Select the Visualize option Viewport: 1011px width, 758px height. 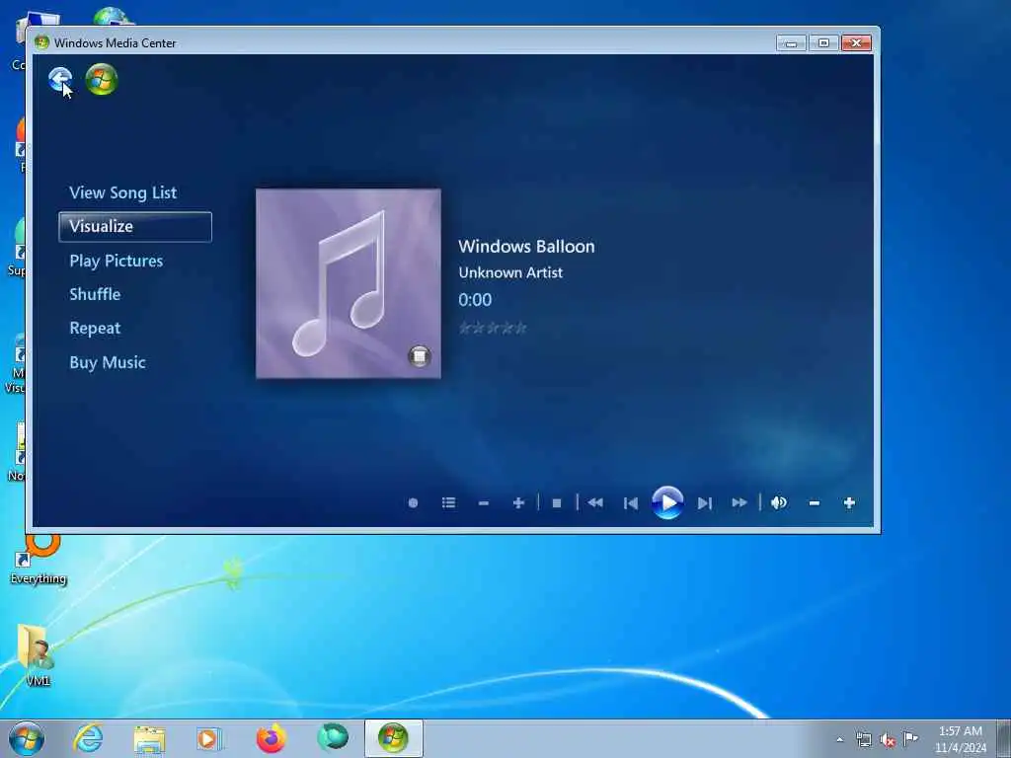click(134, 227)
